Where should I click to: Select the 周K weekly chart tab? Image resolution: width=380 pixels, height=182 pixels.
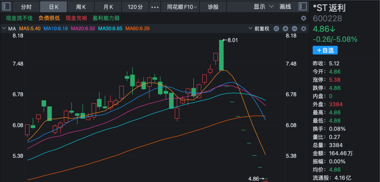[81, 7]
